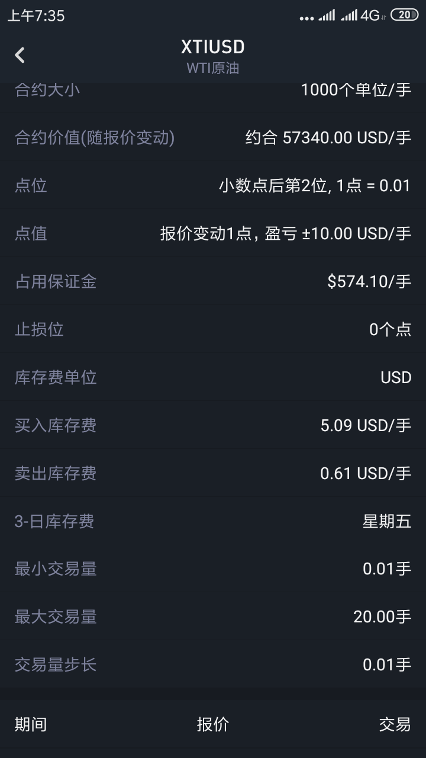Tap the XTIUSD title

pos(213,47)
